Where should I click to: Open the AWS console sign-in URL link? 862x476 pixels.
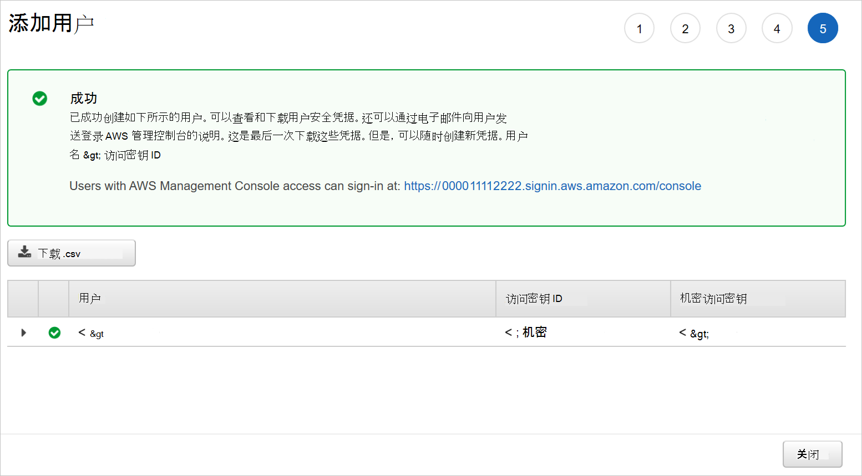click(552, 186)
